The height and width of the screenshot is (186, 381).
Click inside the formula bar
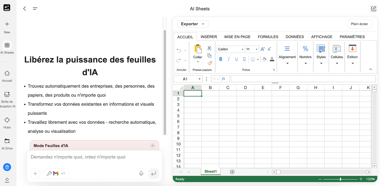[303, 79]
